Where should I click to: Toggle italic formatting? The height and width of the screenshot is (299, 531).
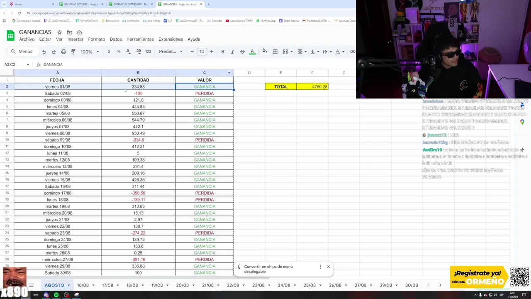tap(232, 51)
